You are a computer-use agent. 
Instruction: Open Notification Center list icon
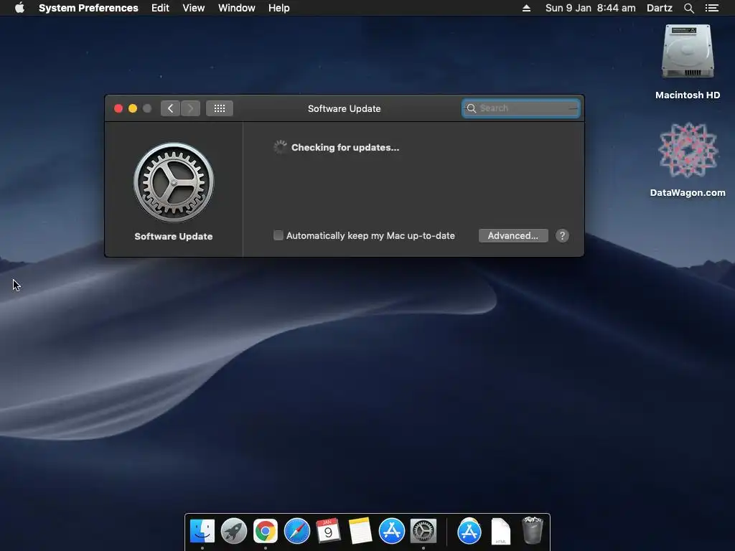click(712, 8)
